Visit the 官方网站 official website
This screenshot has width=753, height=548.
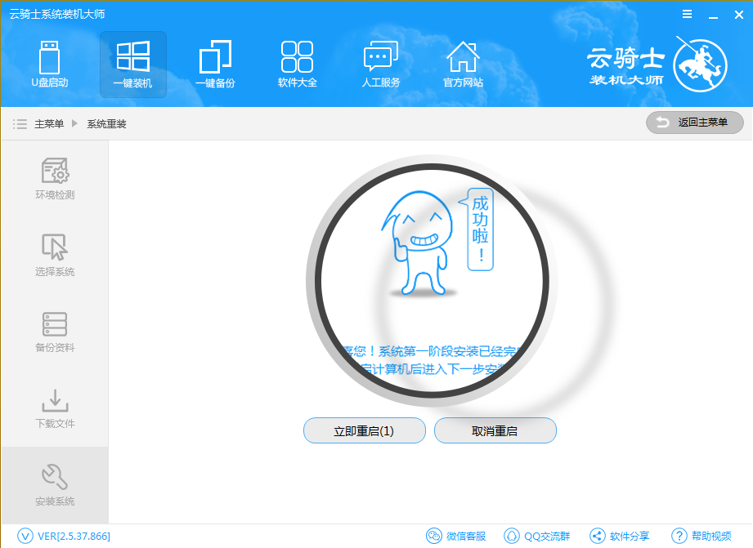click(x=463, y=64)
